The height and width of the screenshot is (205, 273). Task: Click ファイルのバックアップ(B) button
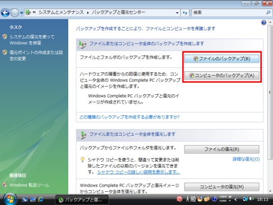coord(222,59)
